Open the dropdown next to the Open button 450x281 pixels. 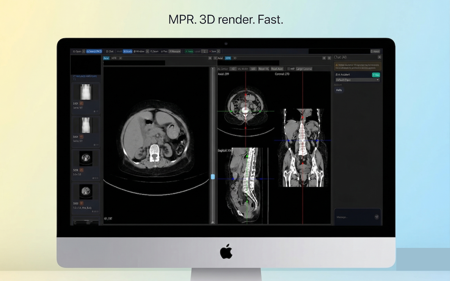click(83, 51)
